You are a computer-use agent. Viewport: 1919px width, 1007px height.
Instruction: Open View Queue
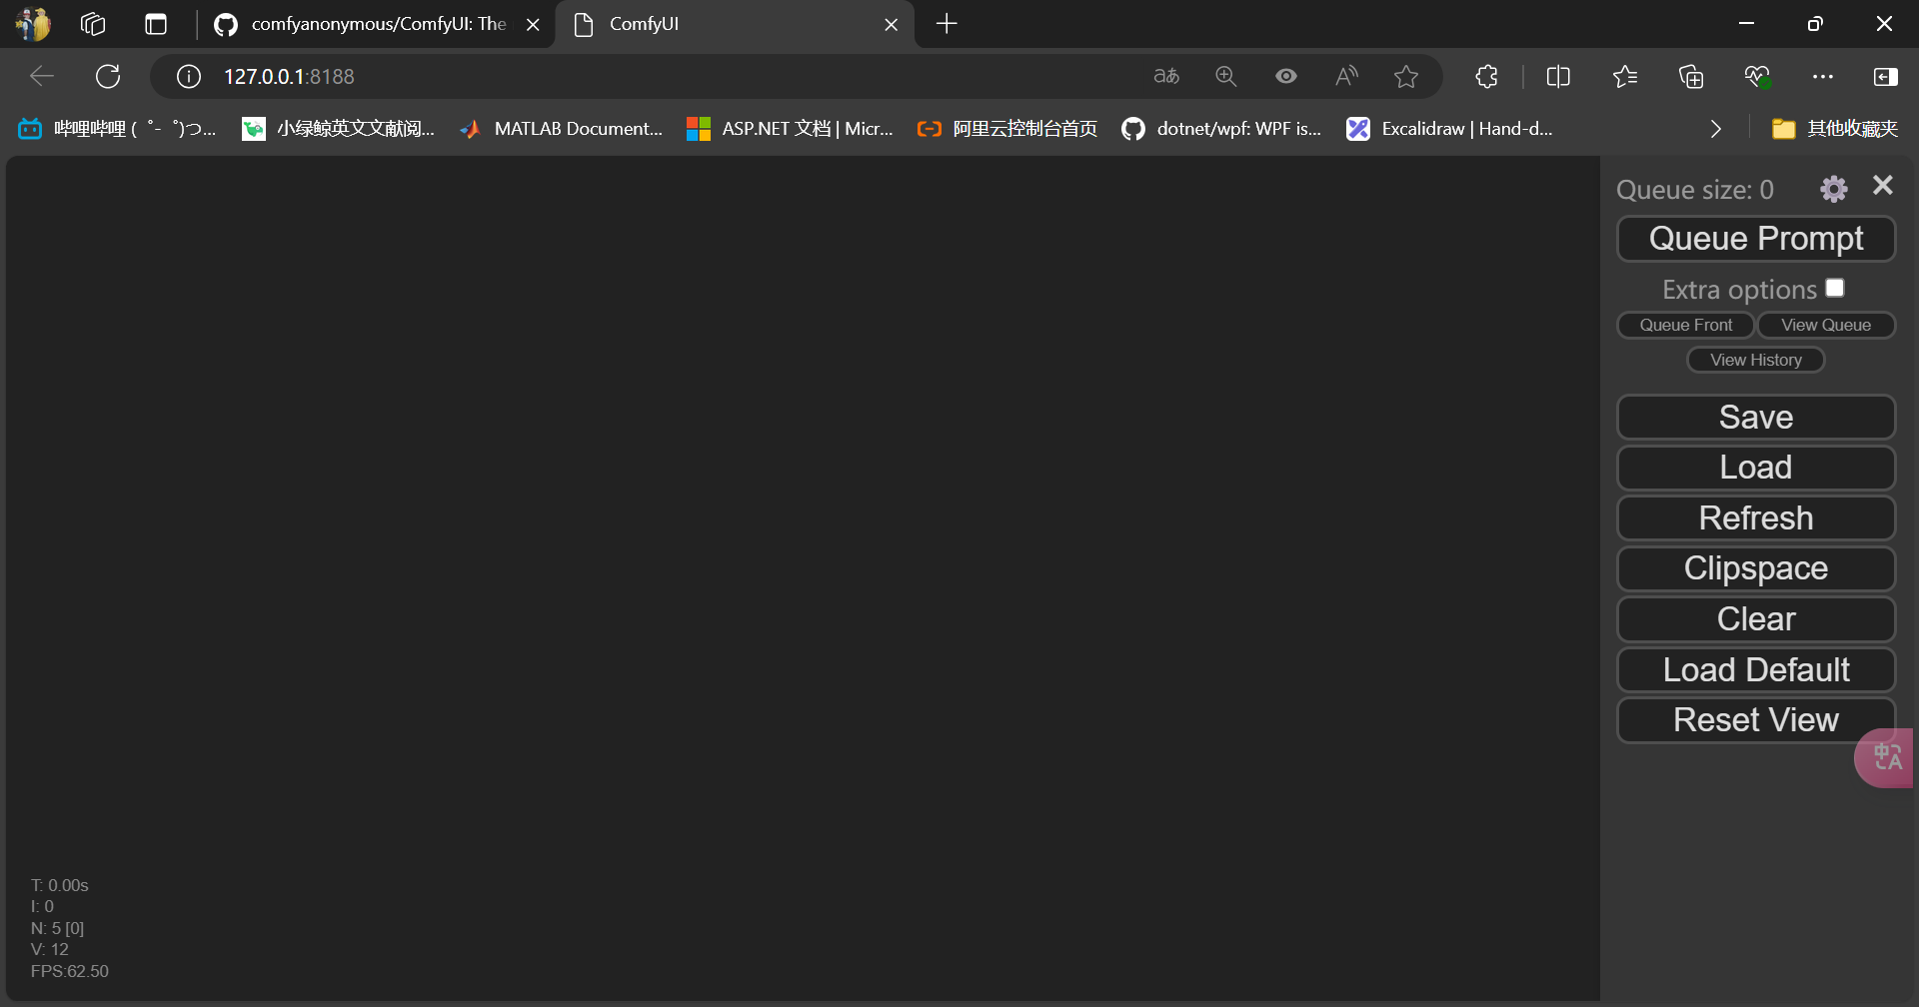(1826, 325)
